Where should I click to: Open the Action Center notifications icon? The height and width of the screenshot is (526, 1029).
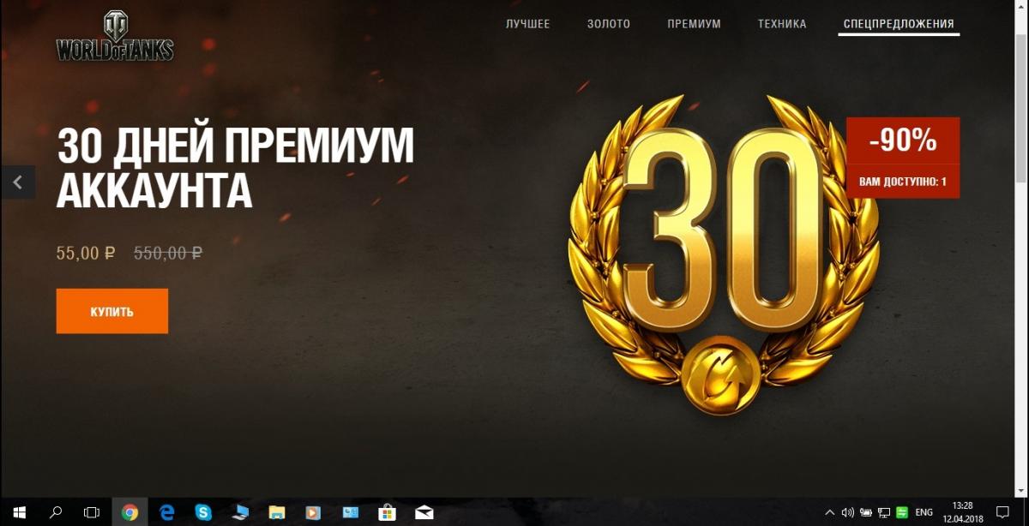(1002, 512)
